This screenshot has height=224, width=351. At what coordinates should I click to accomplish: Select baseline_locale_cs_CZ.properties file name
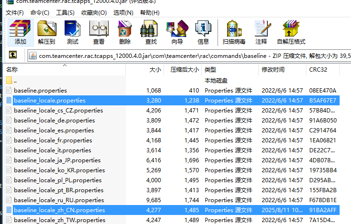tap(58, 110)
